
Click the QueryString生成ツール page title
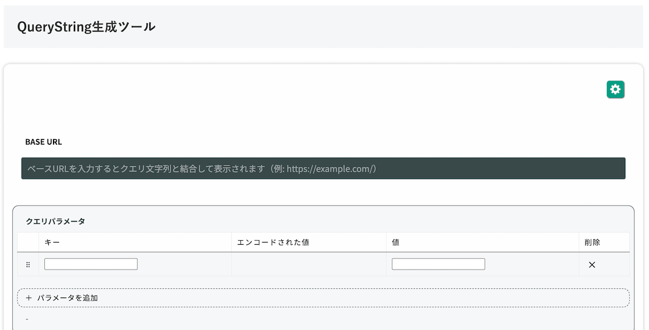pyautogui.click(x=86, y=26)
